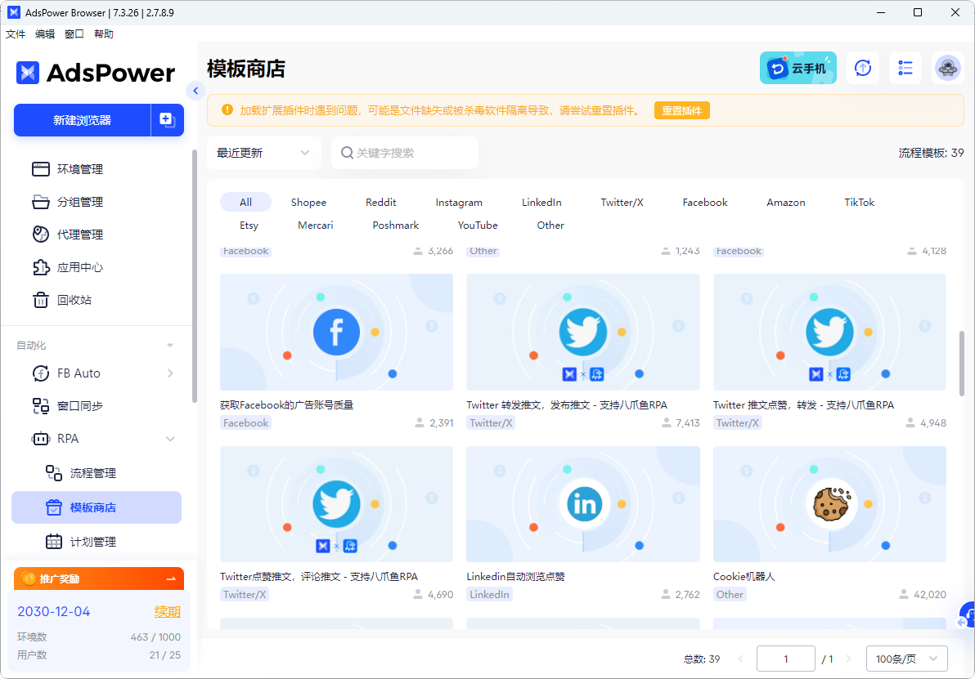Image resolution: width=975 pixels, height=679 pixels.
Task: Click the 重置插件 reset plugin button
Action: click(681, 109)
